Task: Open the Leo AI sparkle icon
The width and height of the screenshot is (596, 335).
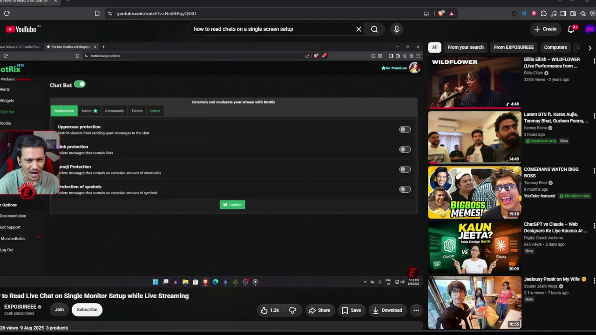Action: tap(583, 13)
